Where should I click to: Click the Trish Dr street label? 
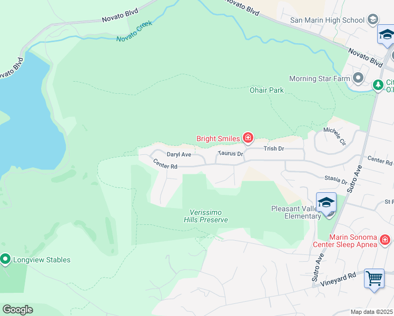tap(274, 149)
